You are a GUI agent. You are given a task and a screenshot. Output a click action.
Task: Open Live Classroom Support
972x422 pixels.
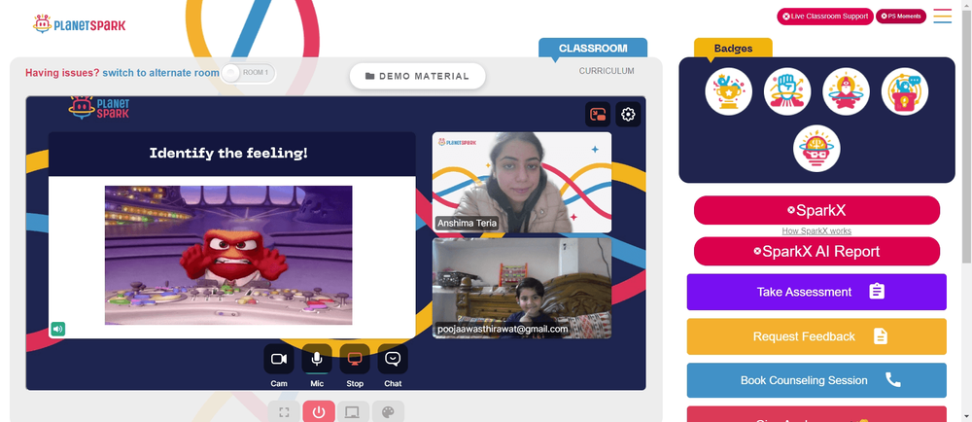tap(825, 17)
